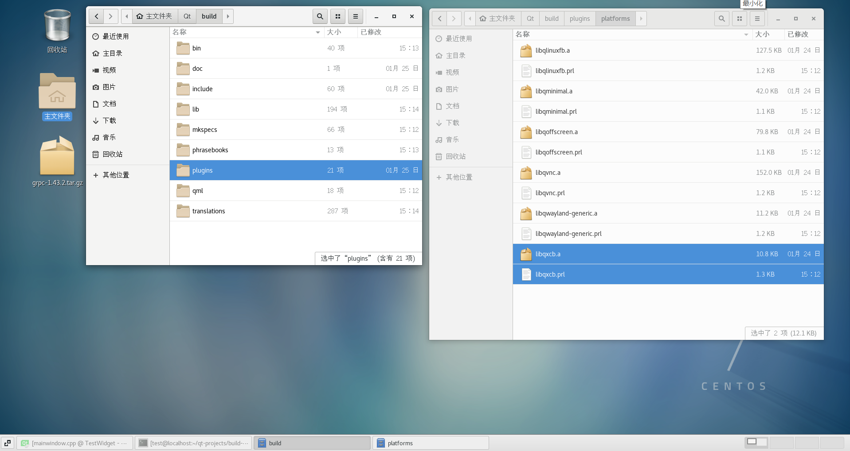
Task: Open the 名称 column sort dropdown
Action: [317, 32]
